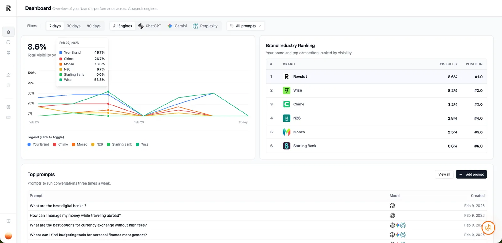Toggle Starling Bank series in chart legend
This screenshot has width=502, height=243.
(119, 144)
